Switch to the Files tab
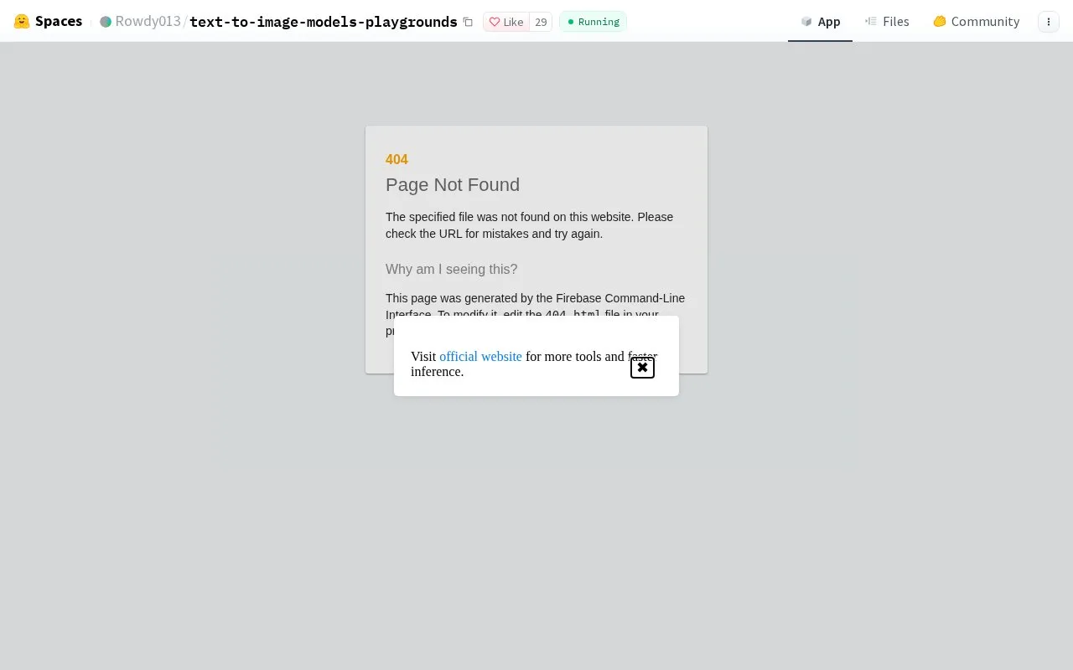Image resolution: width=1073 pixels, height=670 pixels. (x=887, y=22)
